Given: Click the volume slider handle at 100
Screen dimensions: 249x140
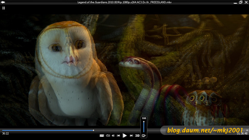Looking at the screenshot, I should [x=144, y=122].
